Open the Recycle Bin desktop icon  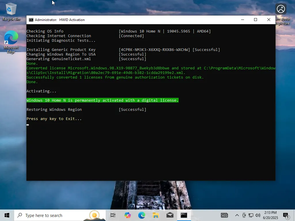tap(11, 12)
